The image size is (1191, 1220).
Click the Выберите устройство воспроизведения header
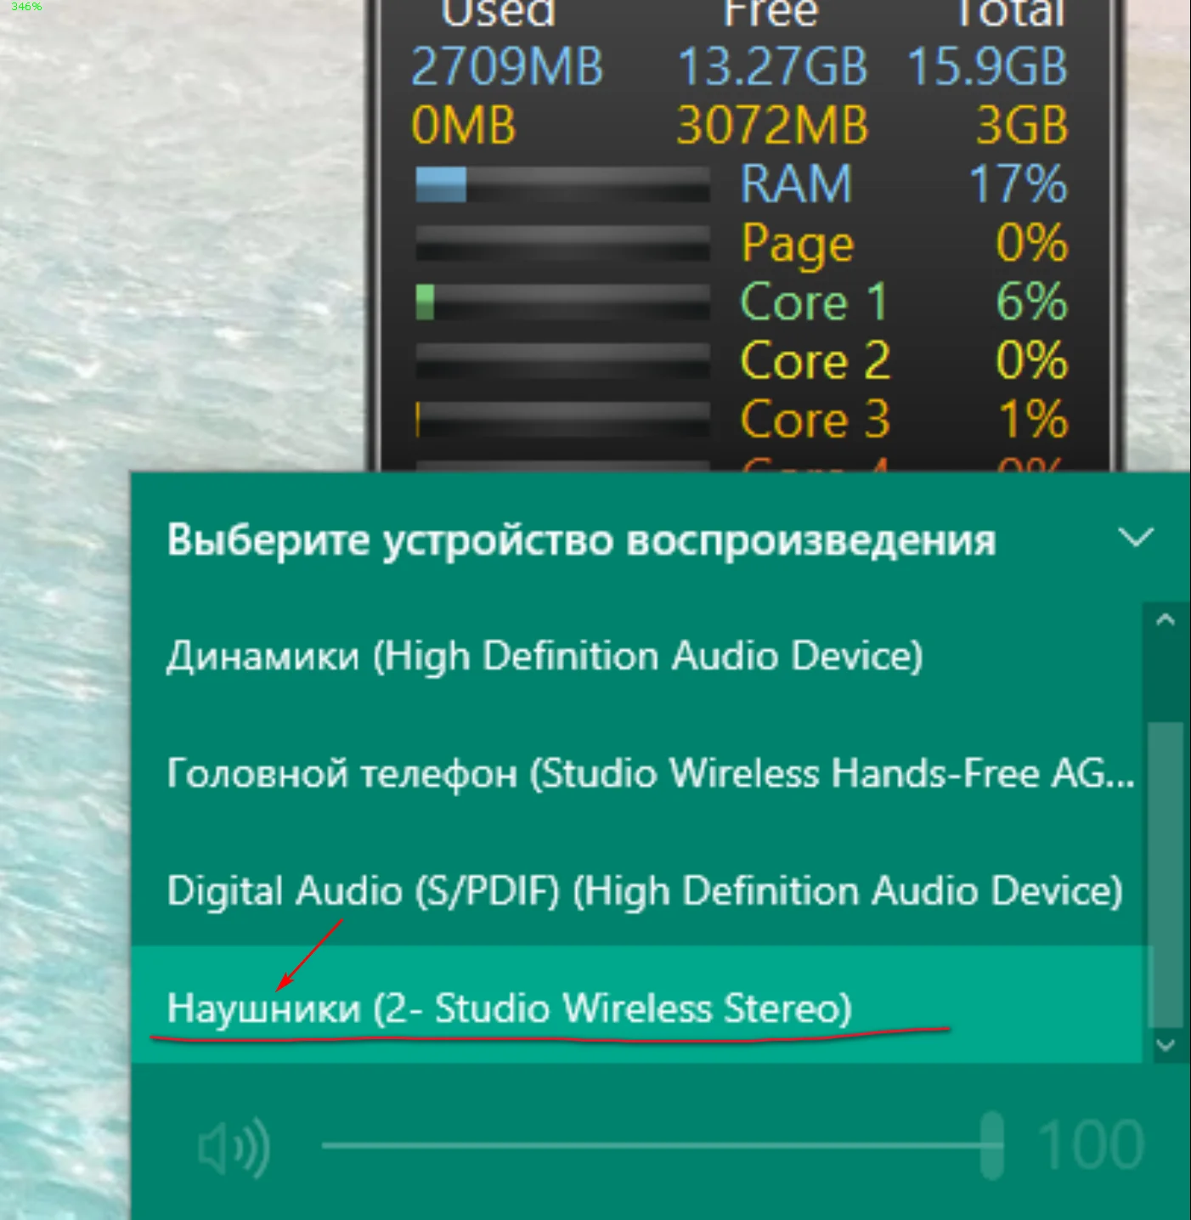pos(582,540)
